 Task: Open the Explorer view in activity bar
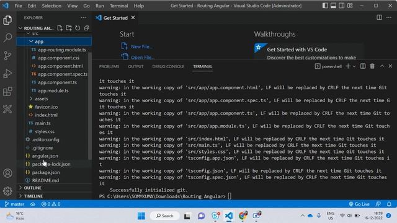(x=7, y=20)
